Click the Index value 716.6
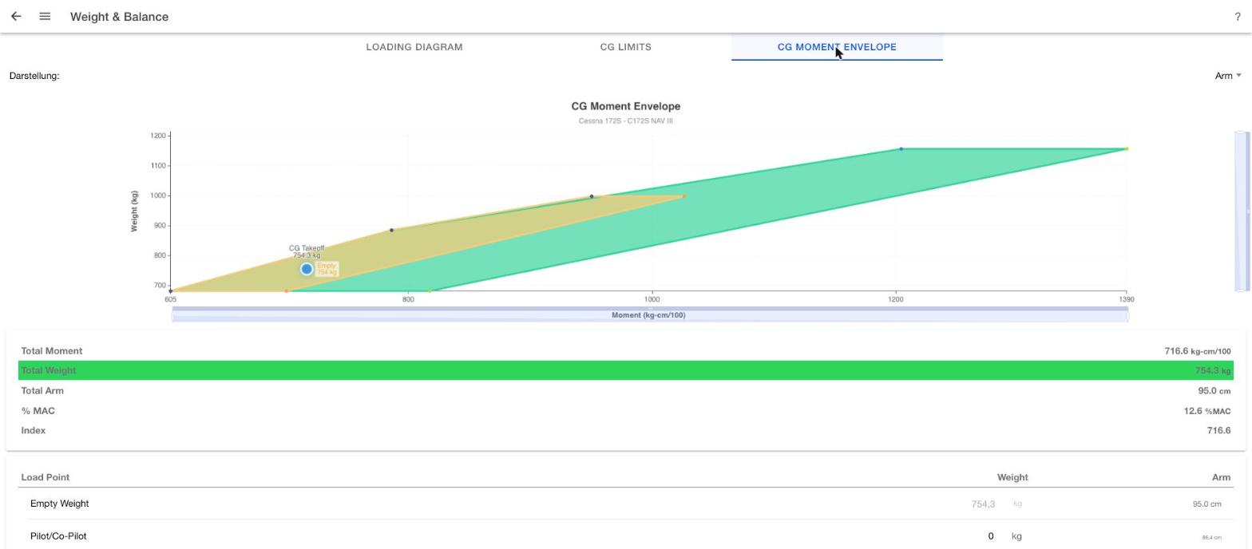Viewport: 1252px width, 549px height. tap(1218, 431)
